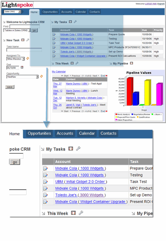Click My Tasks wrench icon in enlarged view
Viewport: 166px width, 241px height.
[78, 149]
